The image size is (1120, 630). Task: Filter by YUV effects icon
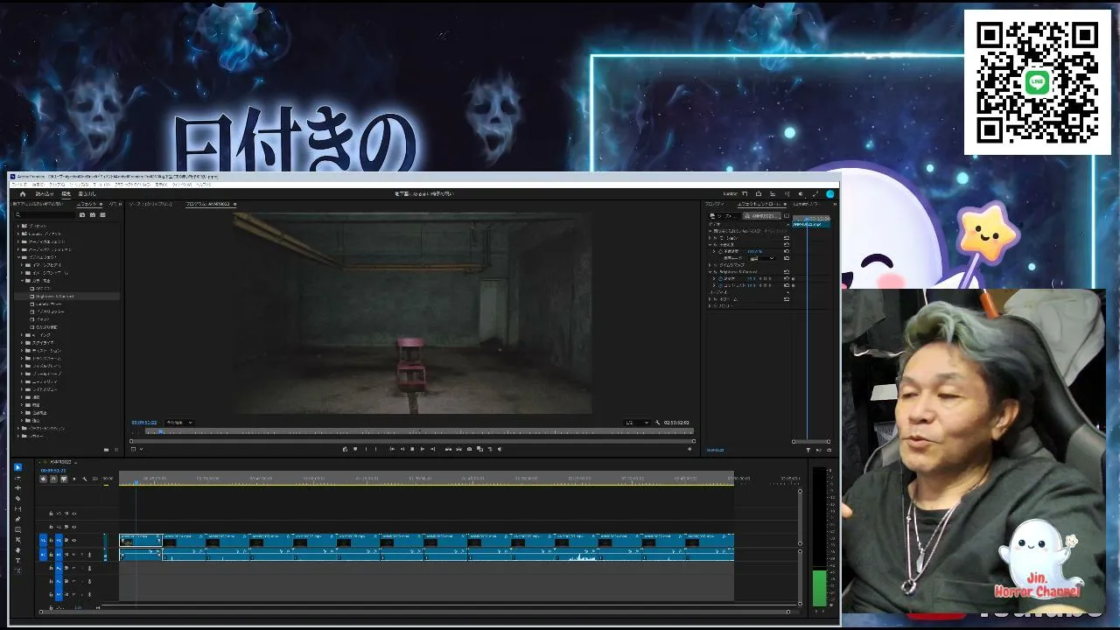click(102, 215)
